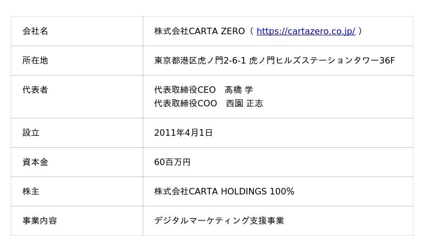Image resolution: width=434 pixels, height=252 pixels.
Task: Click the 代表者 row label
Action: (x=35, y=90)
